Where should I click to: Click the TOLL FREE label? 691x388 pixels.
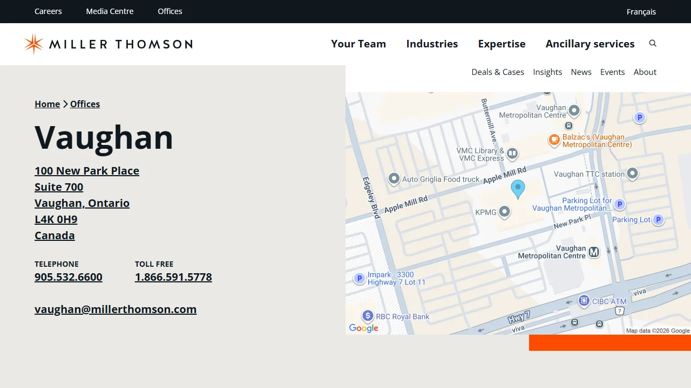pos(154,264)
